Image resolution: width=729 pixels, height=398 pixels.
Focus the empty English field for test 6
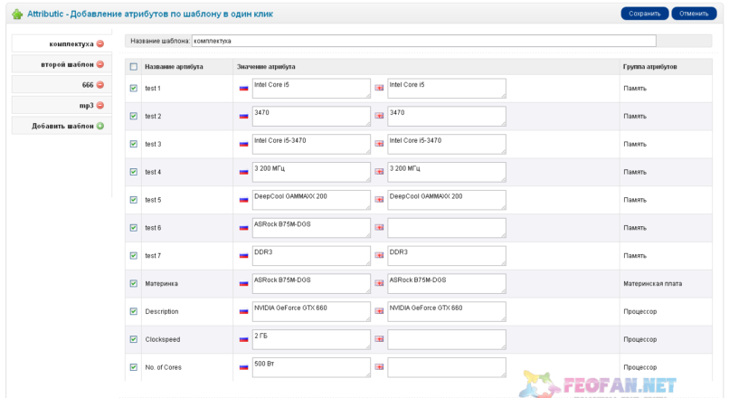(x=446, y=228)
